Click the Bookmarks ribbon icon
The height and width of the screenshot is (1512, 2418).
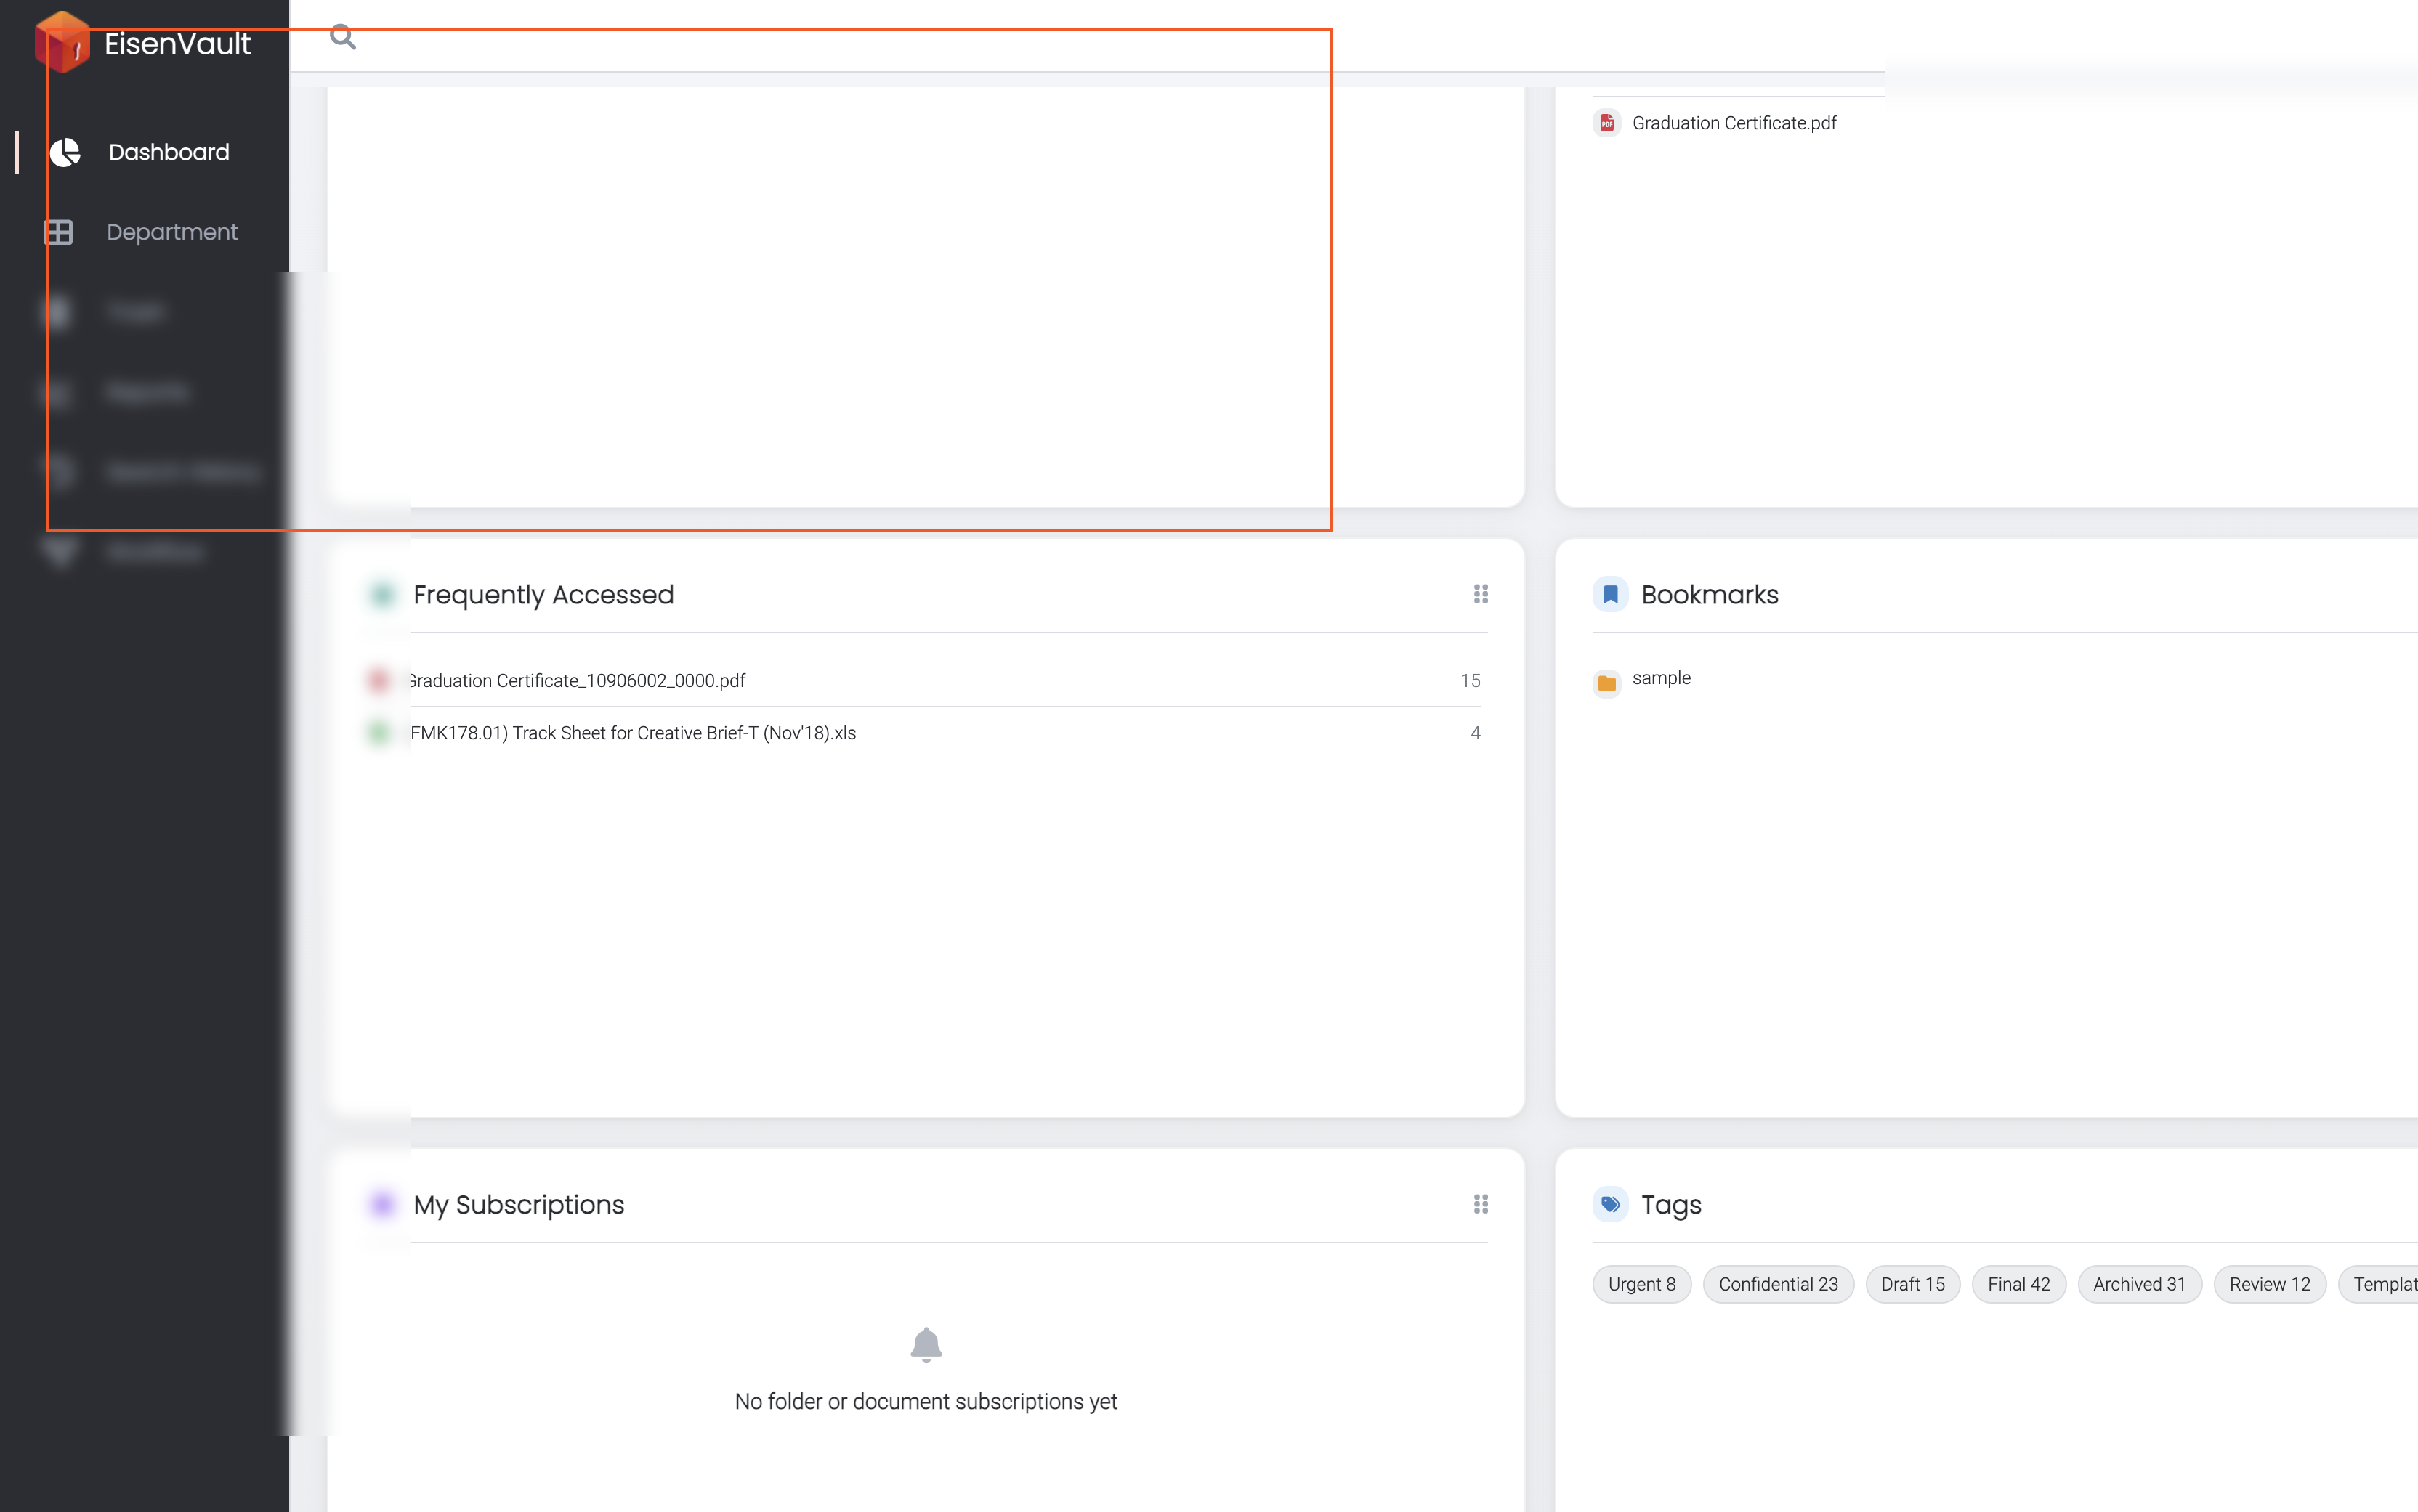point(1611,594)
